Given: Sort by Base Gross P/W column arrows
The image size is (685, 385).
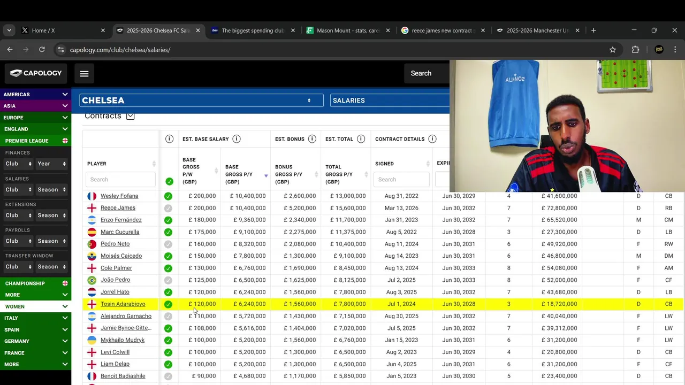Looking at the screenshot, I should [216, 171].
